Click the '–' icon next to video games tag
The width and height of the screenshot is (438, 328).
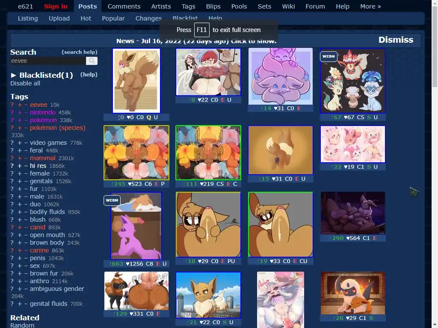point(26,143)
